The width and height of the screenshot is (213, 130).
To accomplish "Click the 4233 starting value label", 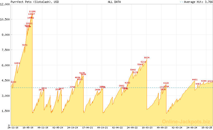I will [13, 82].
